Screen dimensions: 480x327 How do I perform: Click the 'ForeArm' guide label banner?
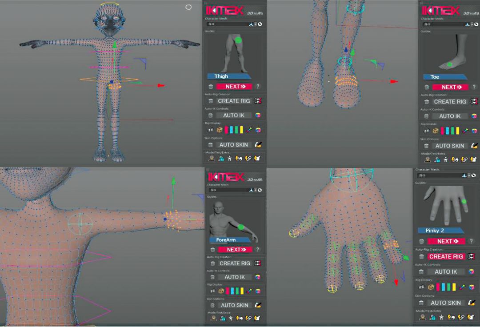231,240
